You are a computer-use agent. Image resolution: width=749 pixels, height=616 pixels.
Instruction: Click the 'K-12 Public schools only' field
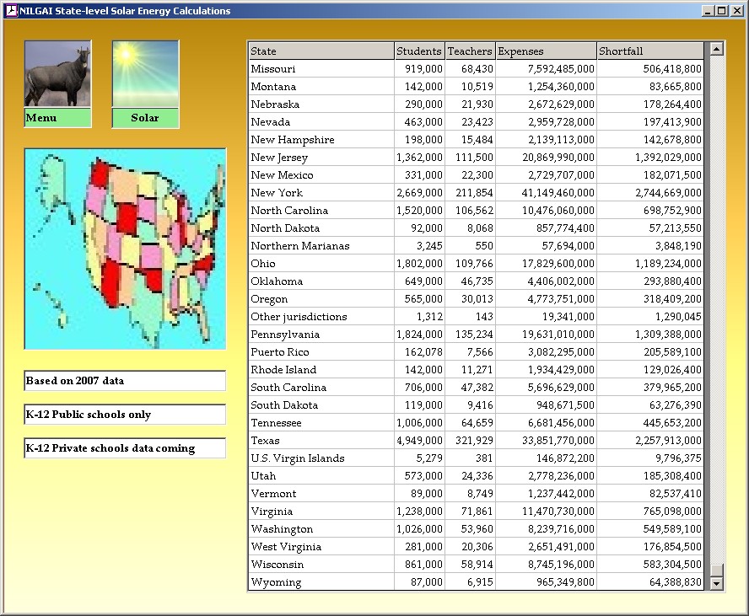[125, 415]
